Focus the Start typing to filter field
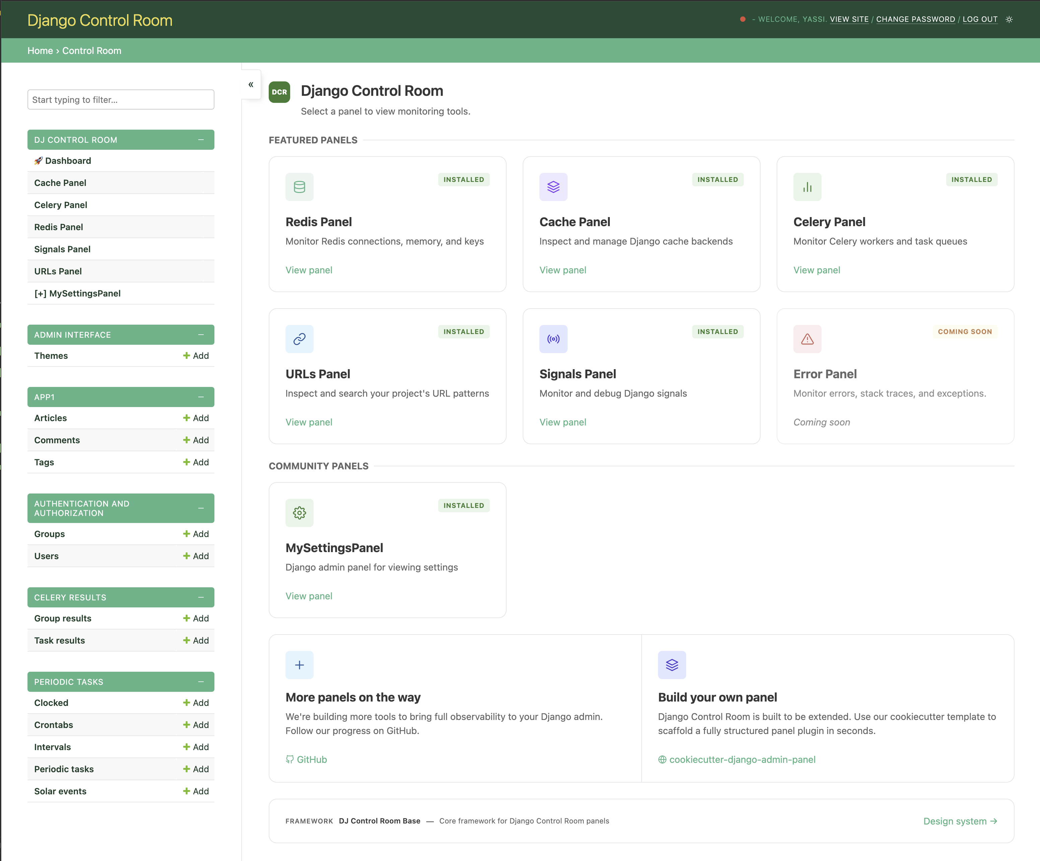1040x861 pixels. coord(121,100)
